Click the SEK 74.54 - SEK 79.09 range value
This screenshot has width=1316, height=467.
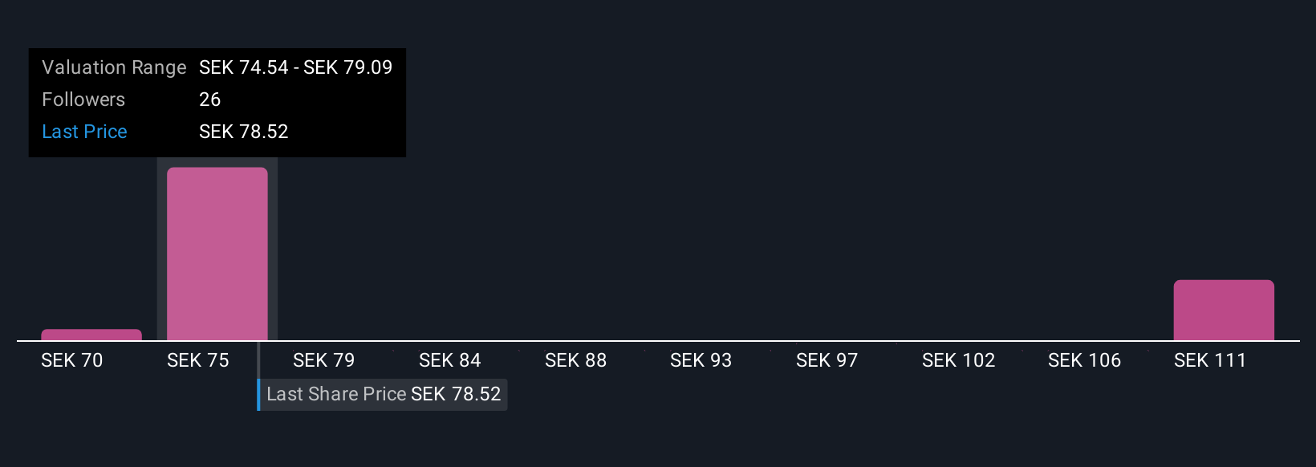coord(295,67)
